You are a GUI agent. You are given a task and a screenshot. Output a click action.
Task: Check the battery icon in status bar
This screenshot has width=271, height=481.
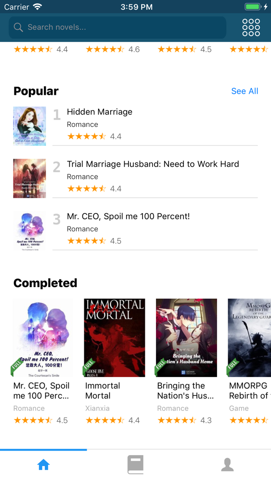point(253,7)
